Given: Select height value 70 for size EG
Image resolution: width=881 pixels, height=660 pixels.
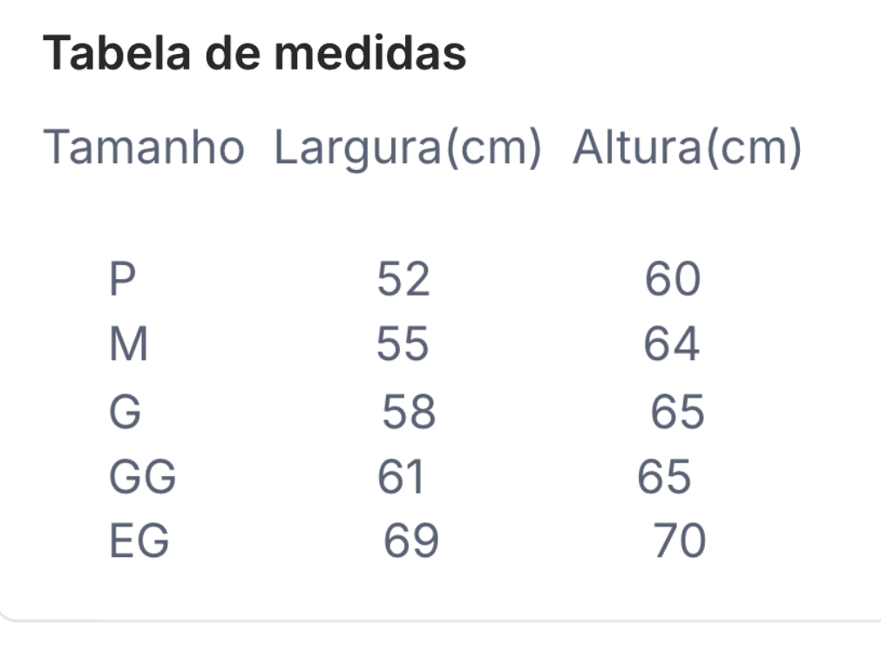Looking at the screenshot, I should tap(680, 541).
